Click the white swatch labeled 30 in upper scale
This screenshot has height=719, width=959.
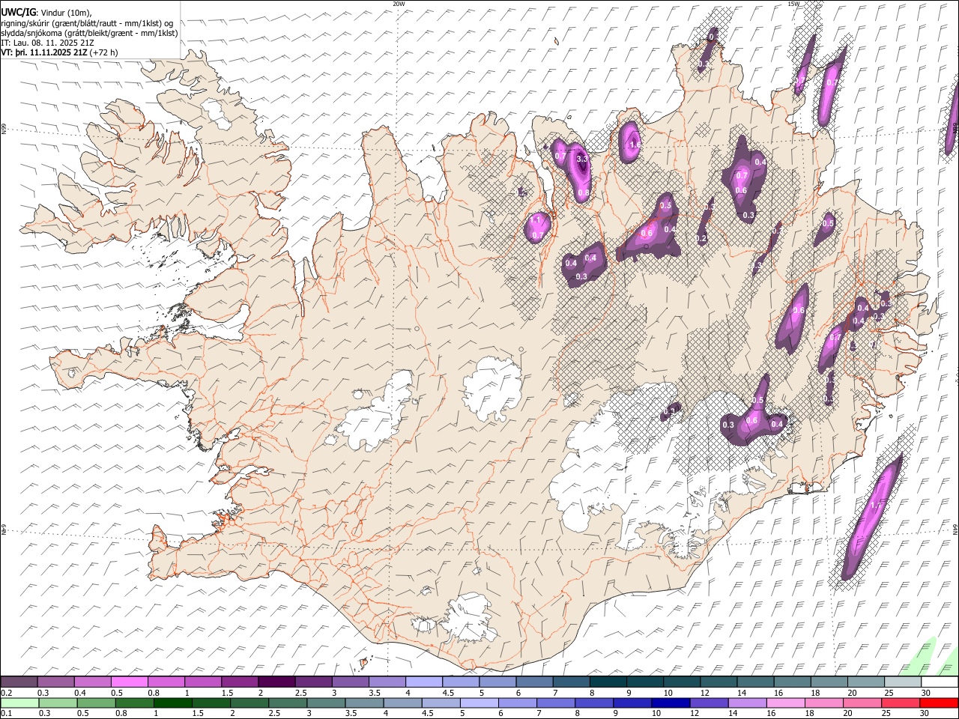click(x=940, y=682)
